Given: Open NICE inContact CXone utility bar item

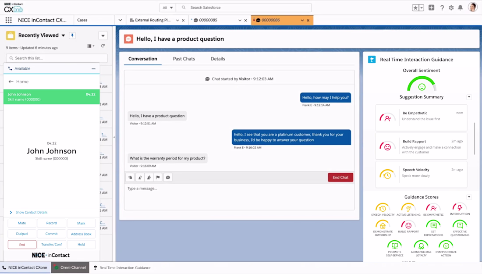Looking at the screenshot, I should click(25, 267).
